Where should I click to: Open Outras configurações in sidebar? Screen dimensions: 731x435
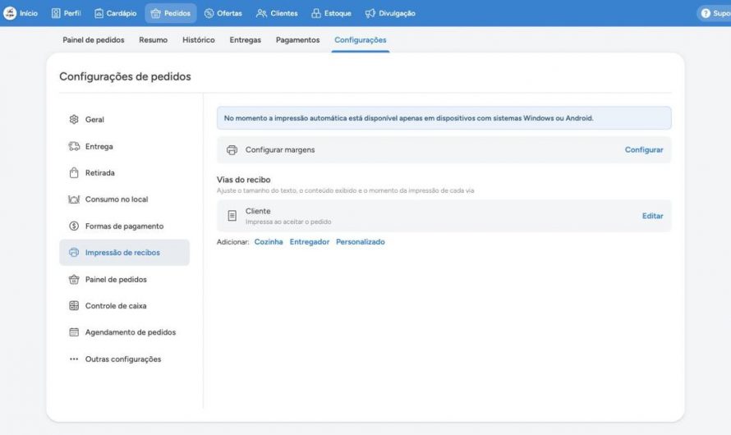125,359
